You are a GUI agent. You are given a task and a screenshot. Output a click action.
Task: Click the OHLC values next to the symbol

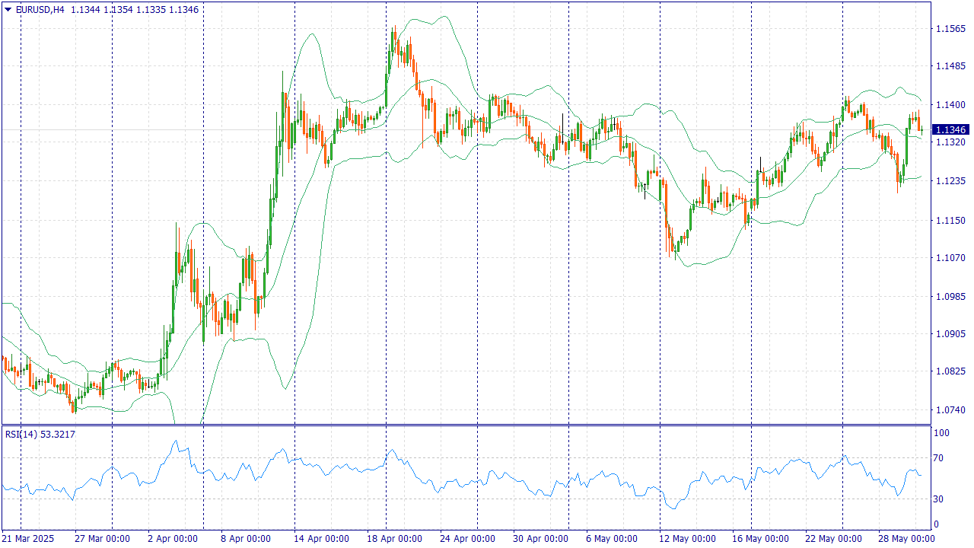point(135,10)
